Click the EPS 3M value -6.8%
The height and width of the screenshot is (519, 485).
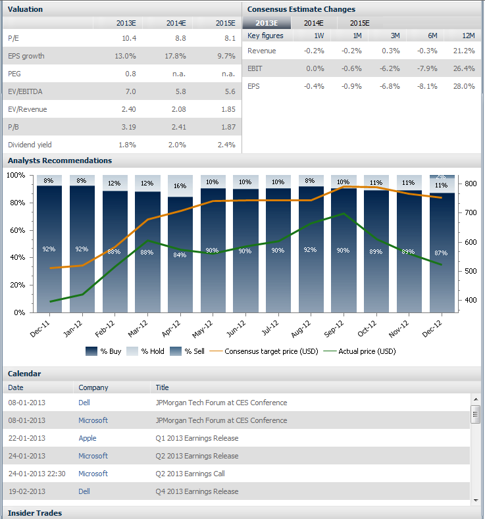pos(390,86)
